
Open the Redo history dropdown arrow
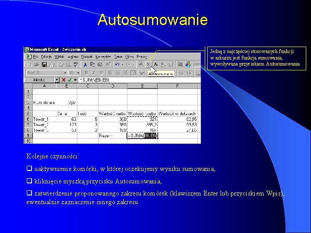point(133,65)
